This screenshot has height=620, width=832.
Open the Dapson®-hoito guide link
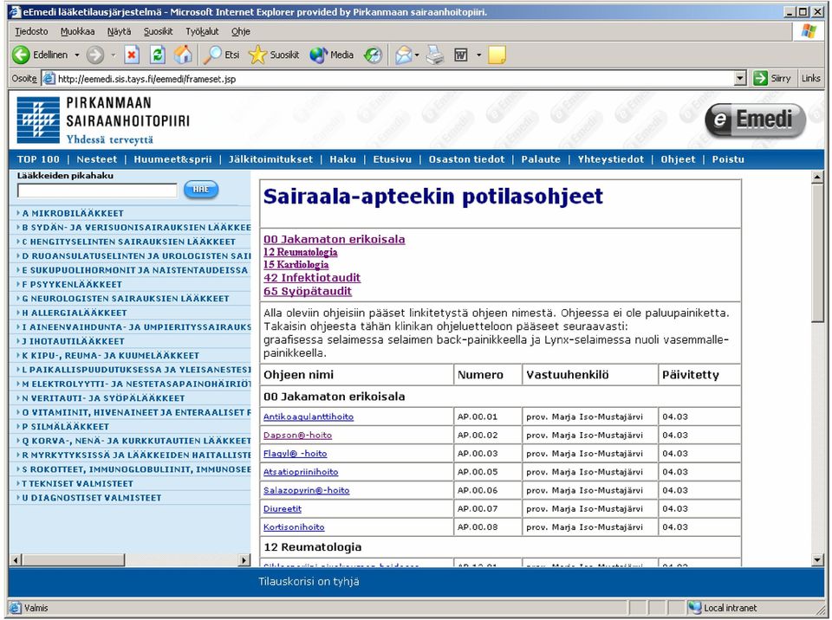[x=297, y=436]
